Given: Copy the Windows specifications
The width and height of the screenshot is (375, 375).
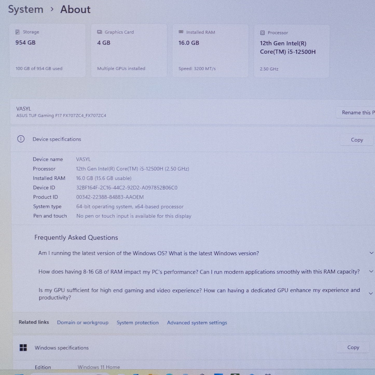Looking at the screenshot, I should [x=353, y=347].
